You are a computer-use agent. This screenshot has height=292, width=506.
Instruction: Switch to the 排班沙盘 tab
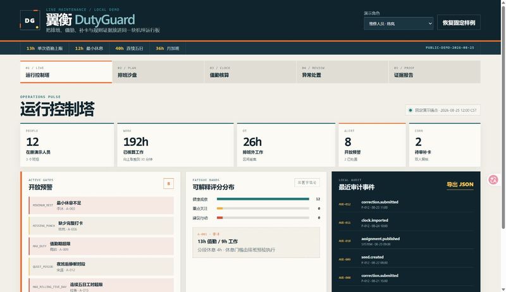[158, 72]
